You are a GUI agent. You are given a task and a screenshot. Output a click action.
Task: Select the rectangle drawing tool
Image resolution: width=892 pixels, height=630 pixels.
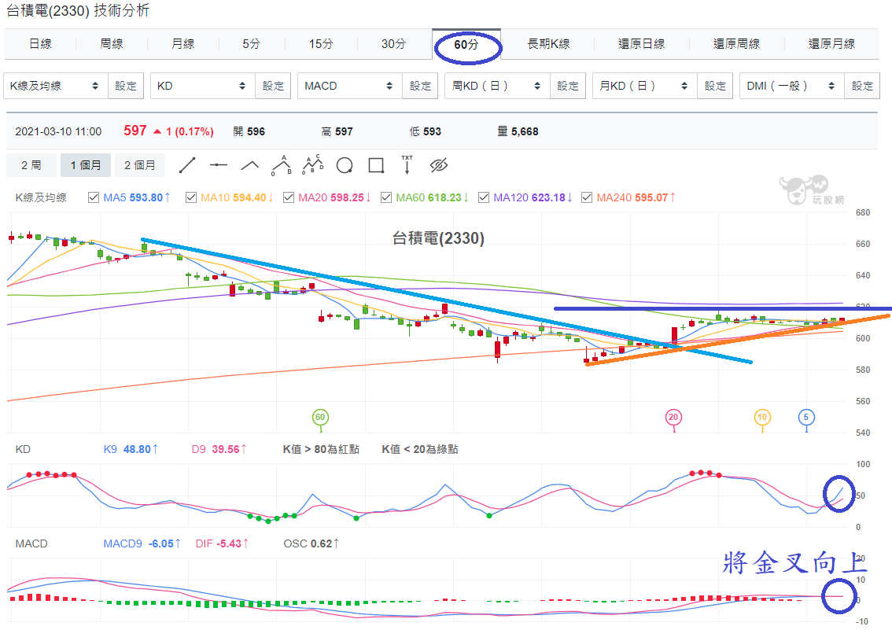376,165
